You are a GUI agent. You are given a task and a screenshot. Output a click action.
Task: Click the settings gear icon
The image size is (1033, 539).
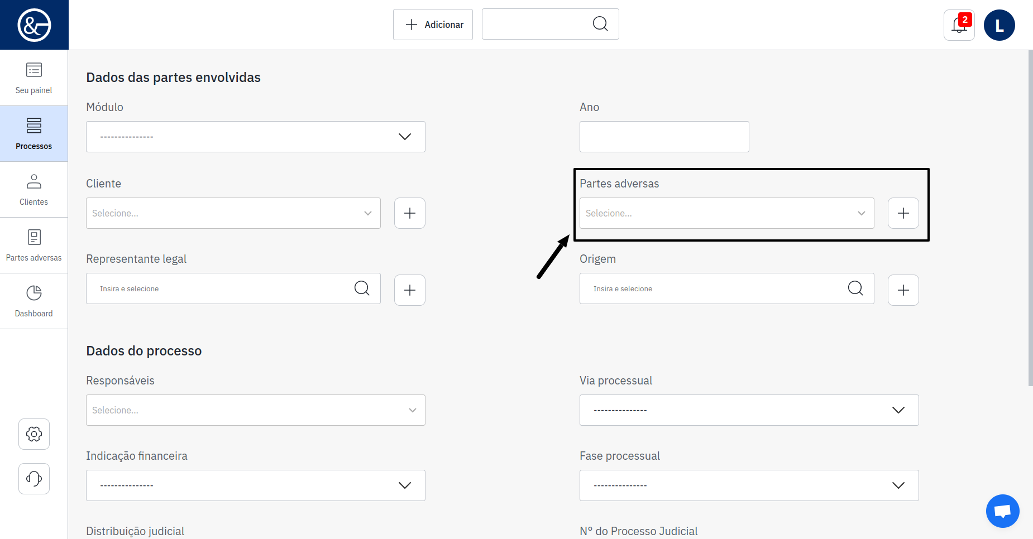[34, 434]
